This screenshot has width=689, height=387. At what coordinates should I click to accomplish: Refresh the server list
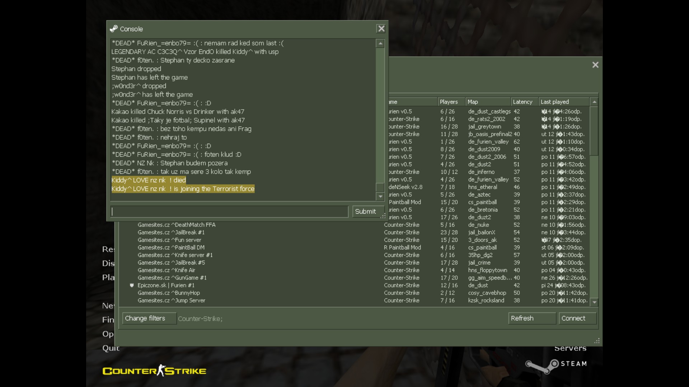[x=531, y=318]
